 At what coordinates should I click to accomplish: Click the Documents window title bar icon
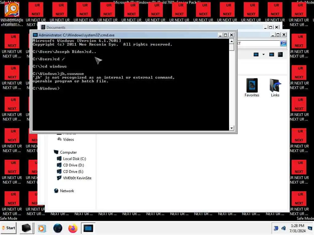click(43, 27)
